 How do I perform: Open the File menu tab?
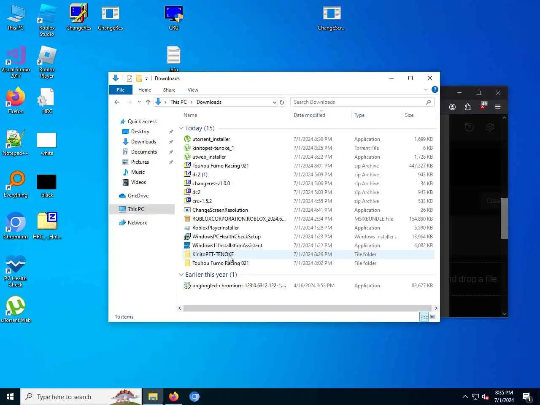tap(121, 90)
